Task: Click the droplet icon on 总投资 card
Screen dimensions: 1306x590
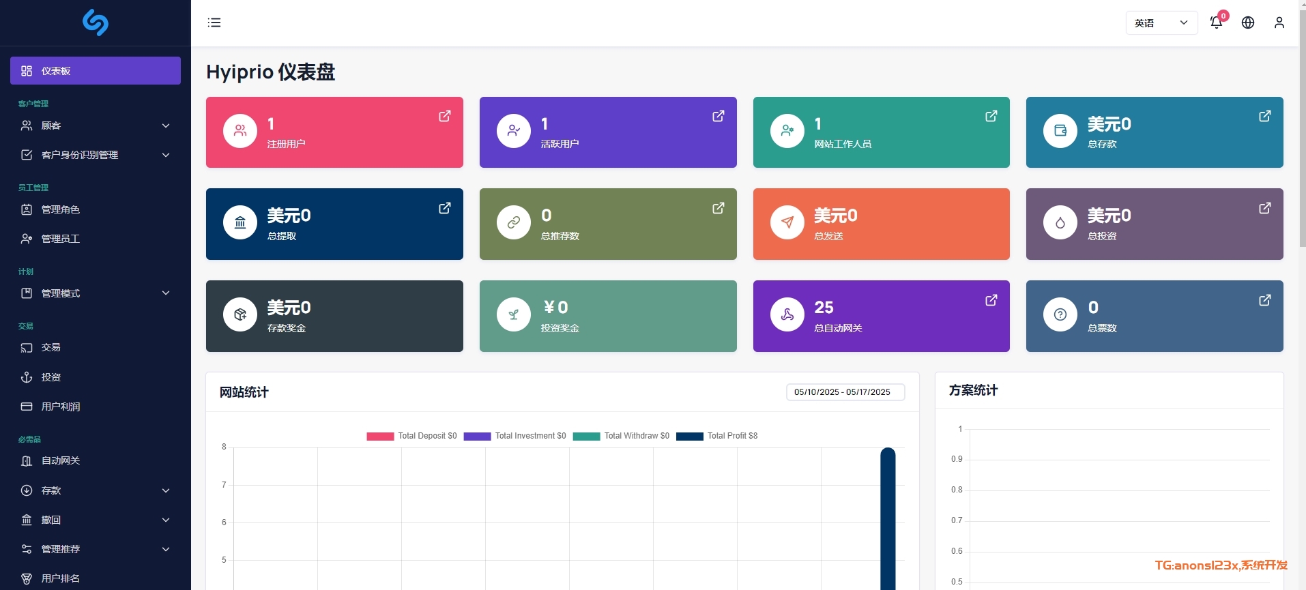Action: coord(1060,222)
